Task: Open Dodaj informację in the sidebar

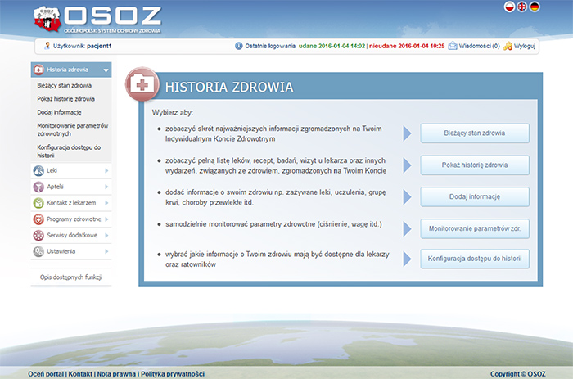Action: 59,112
